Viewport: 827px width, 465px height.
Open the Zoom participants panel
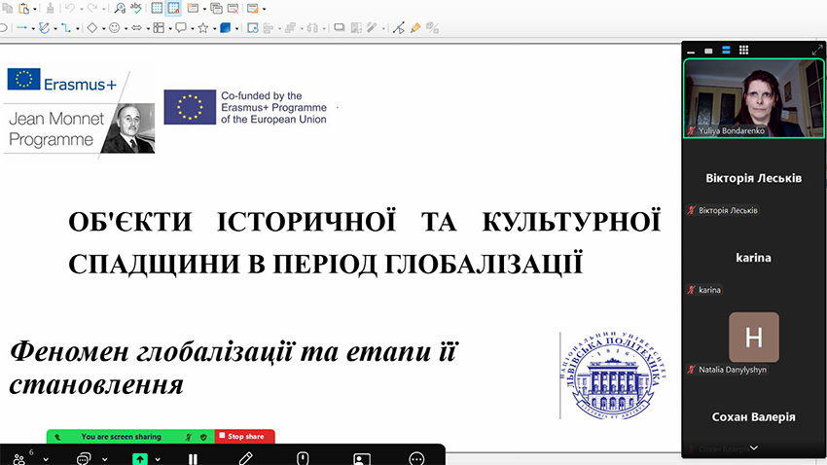point(20,457)
